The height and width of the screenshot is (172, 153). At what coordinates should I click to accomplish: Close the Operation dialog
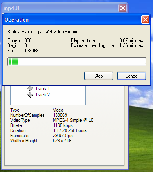(x=145, y=20)
